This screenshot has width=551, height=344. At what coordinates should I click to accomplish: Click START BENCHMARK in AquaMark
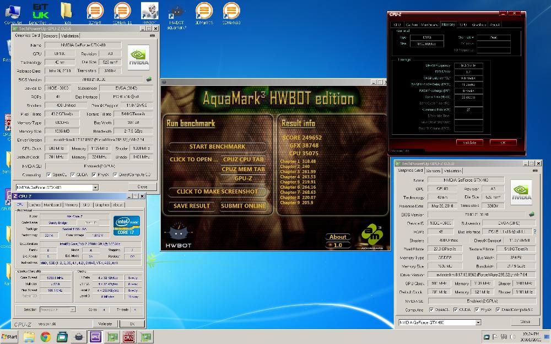click(x=217, y=146)
